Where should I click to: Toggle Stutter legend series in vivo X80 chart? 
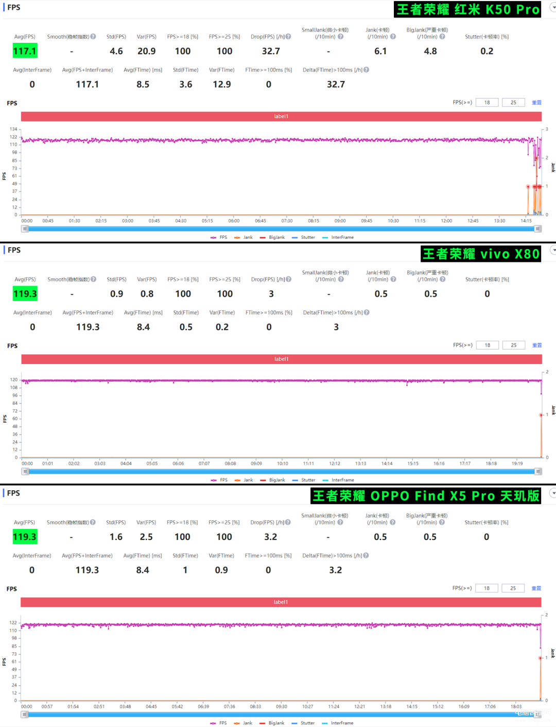pos(304,480)
